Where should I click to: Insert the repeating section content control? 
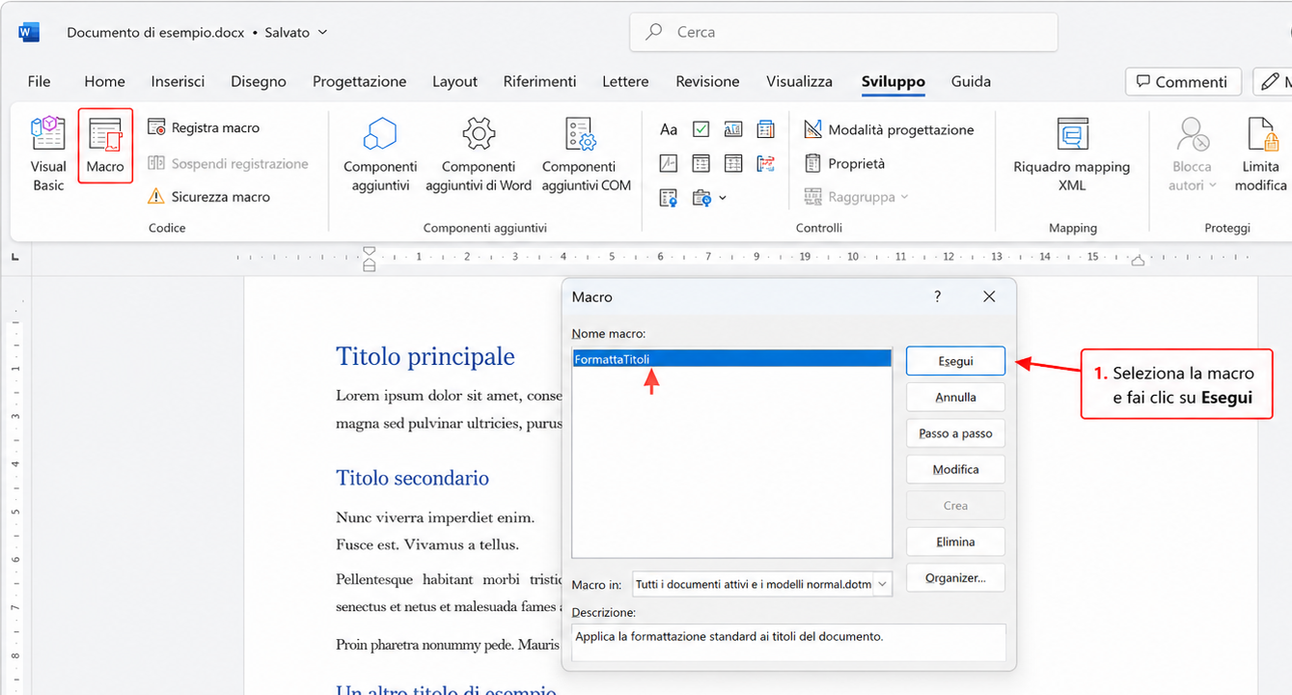pos(766,163)
